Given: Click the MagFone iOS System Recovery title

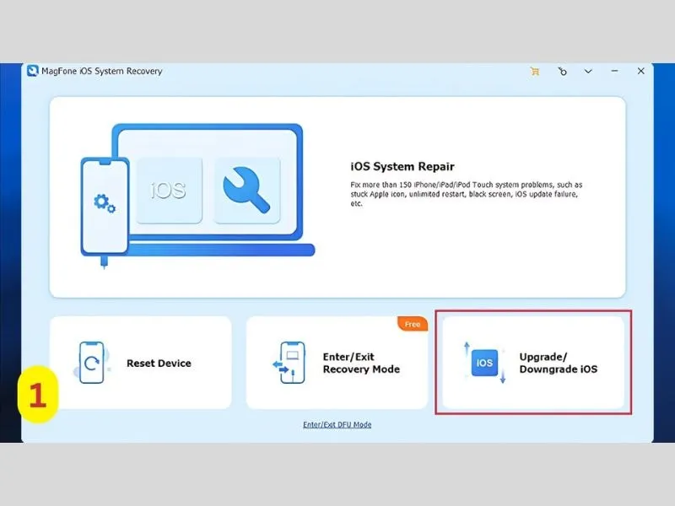Looking at the screenshot, I should 102,71.
